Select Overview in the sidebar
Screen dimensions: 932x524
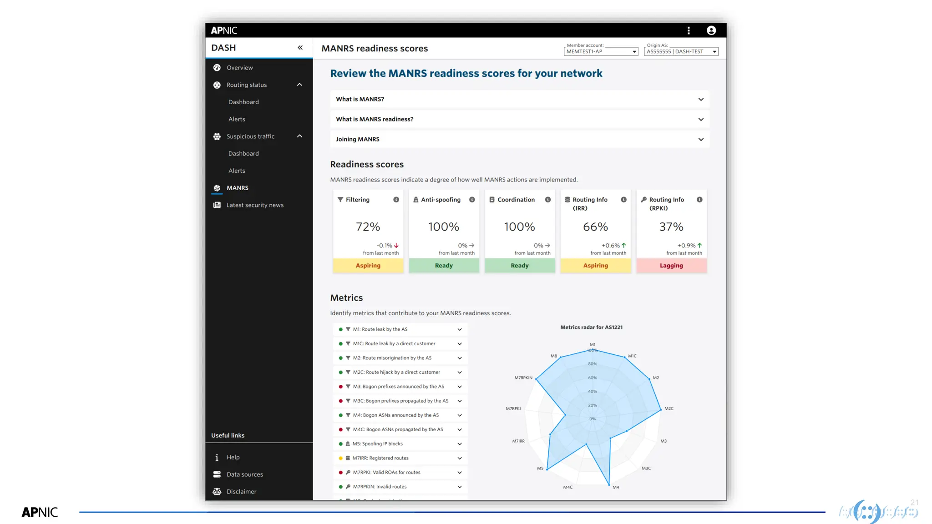coord(239,68)
